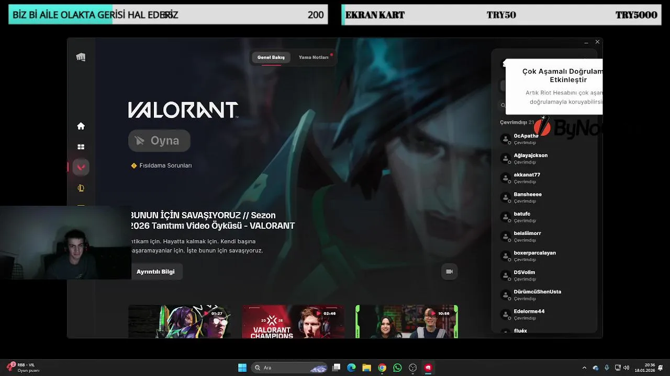Select friend DürümcüShenUsta in the list

544,295
